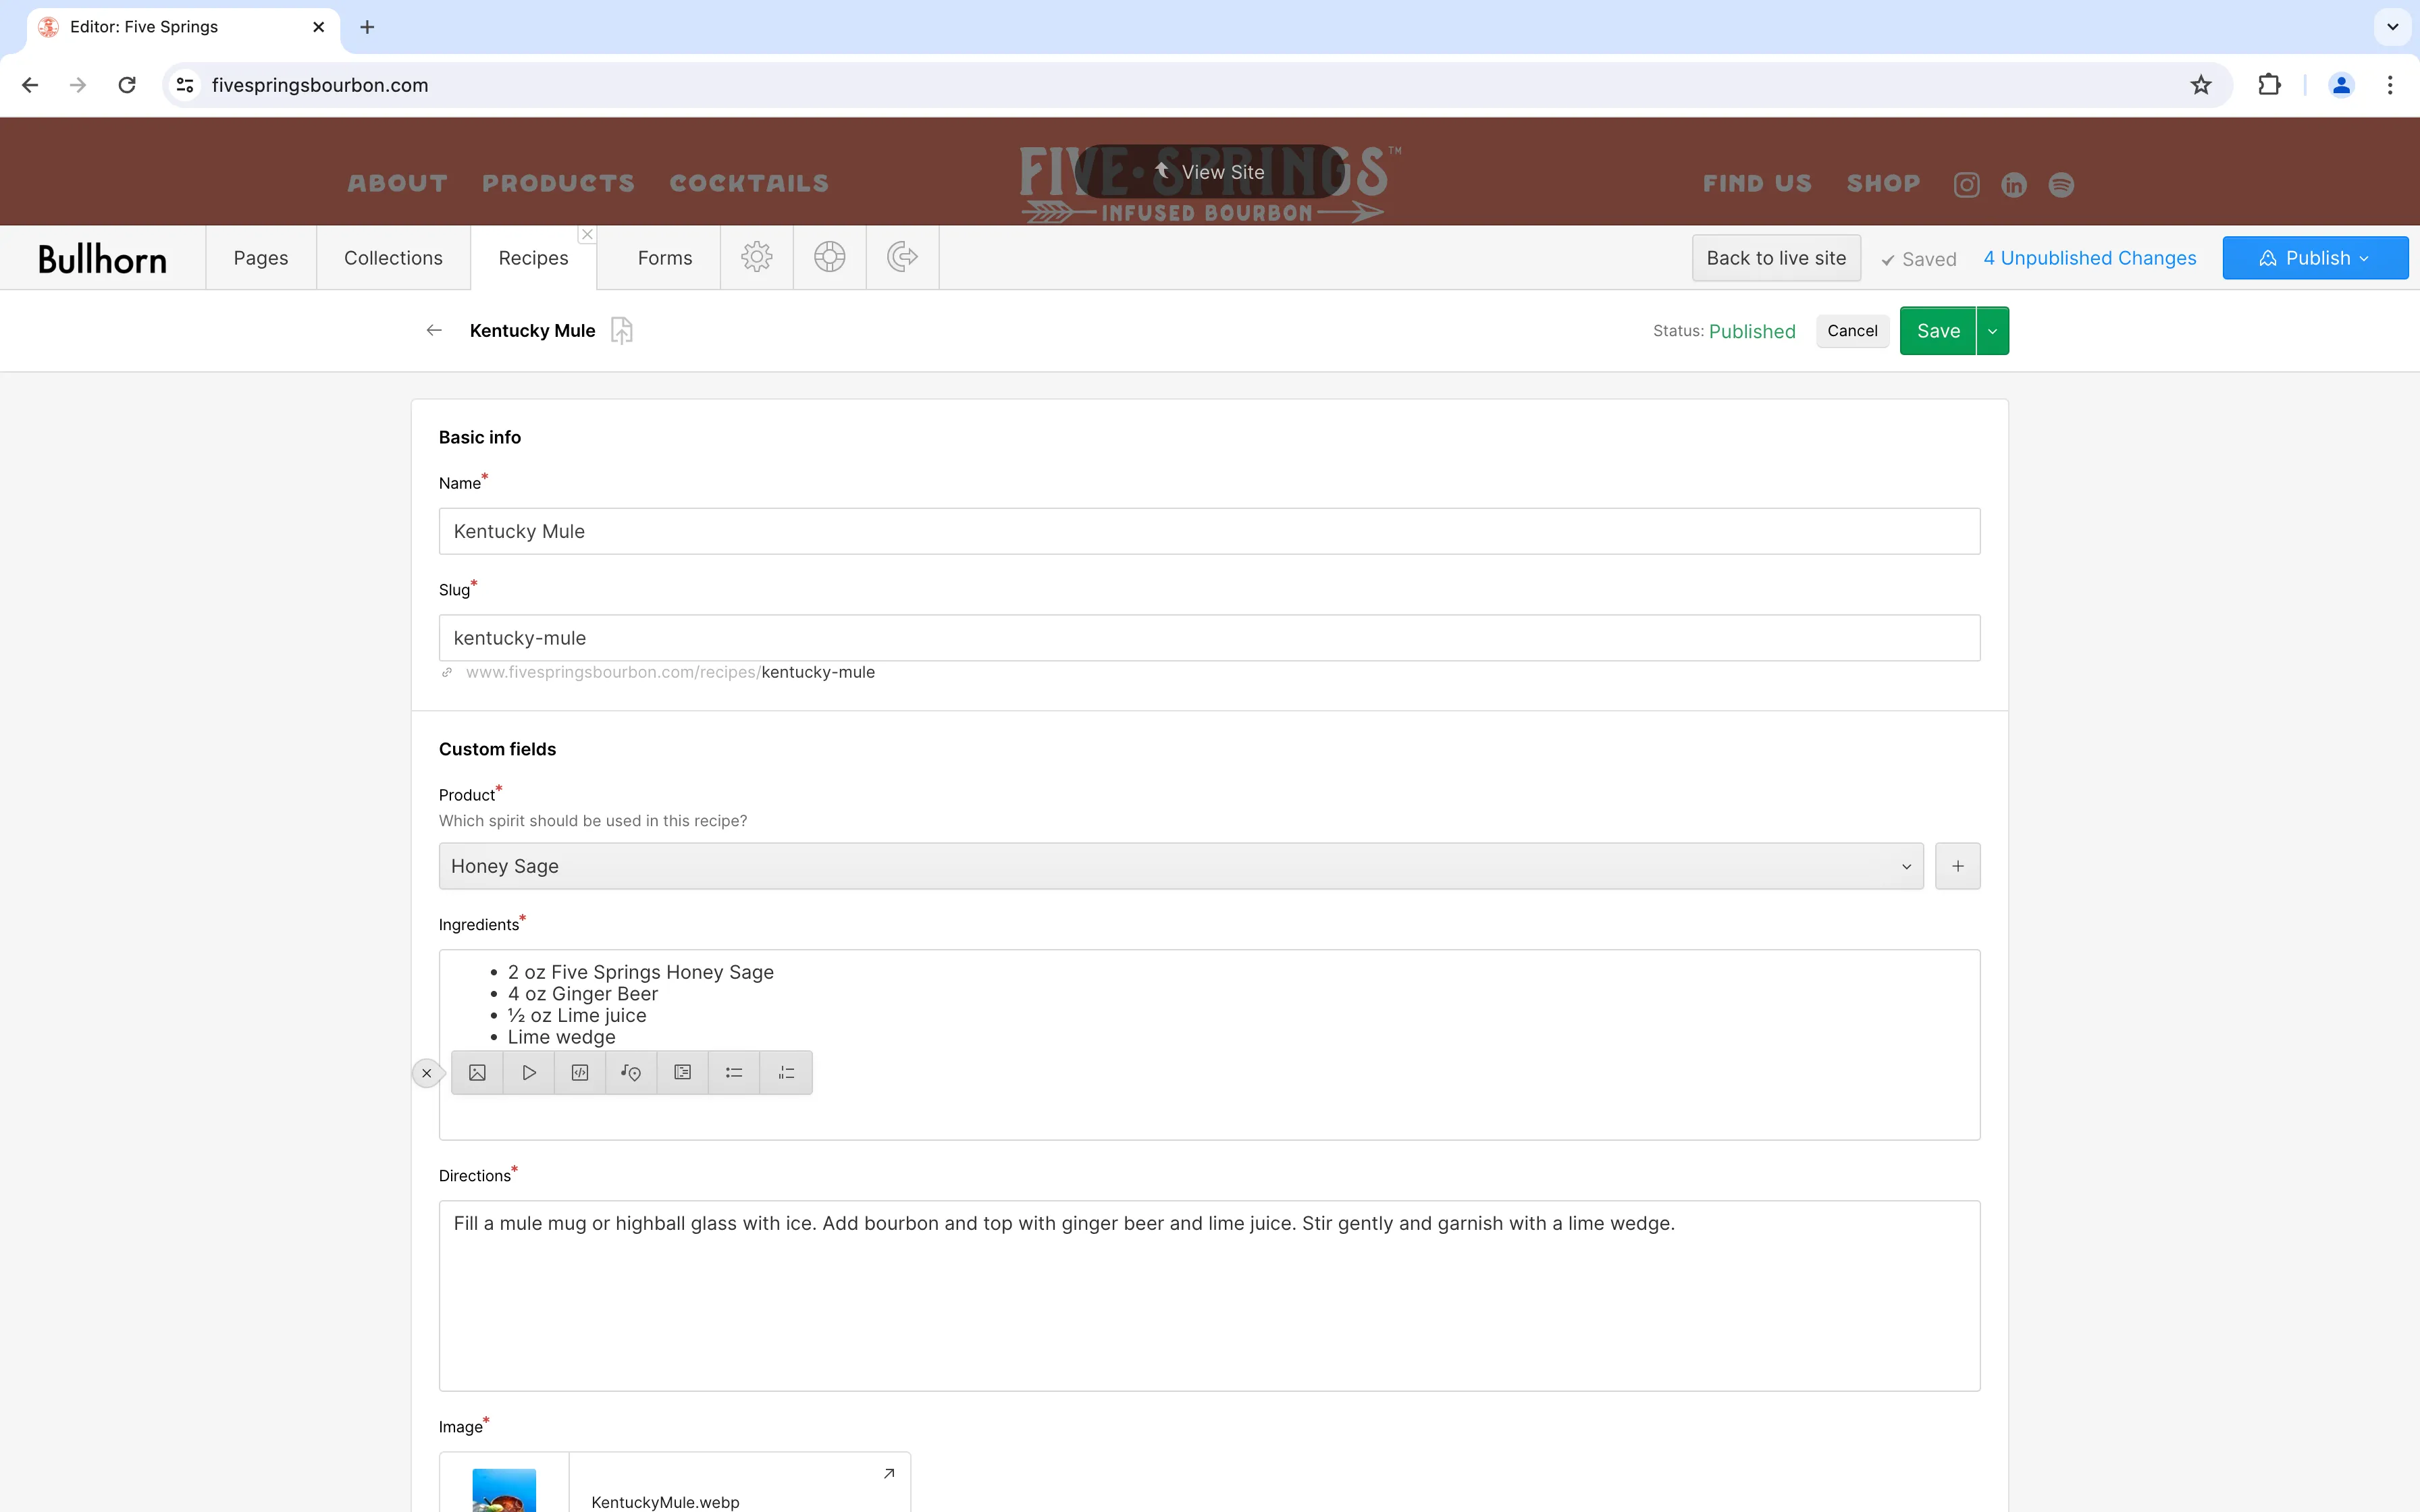Select the Spotify icon in the header
Screen dimensions: 2420x1512
(x=2061, y=184)
